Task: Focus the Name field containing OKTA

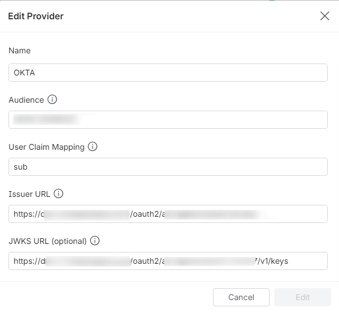Action: click(x=168, y=73)
